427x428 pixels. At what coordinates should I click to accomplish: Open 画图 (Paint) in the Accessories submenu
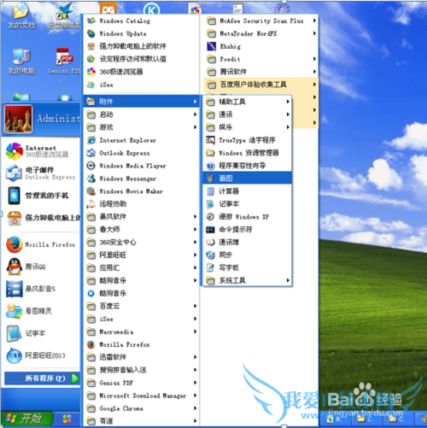coord(247,178)
